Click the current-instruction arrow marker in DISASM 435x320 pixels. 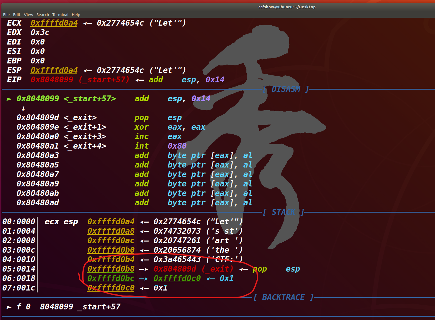(x=9, y=99)
